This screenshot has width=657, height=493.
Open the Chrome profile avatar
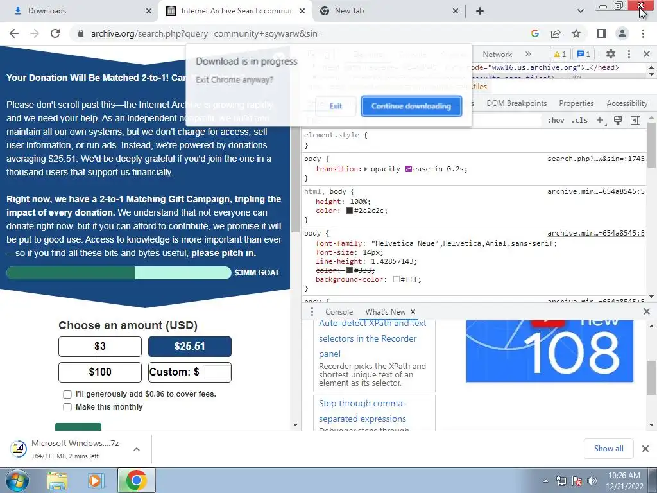click(x=622, y=33)
